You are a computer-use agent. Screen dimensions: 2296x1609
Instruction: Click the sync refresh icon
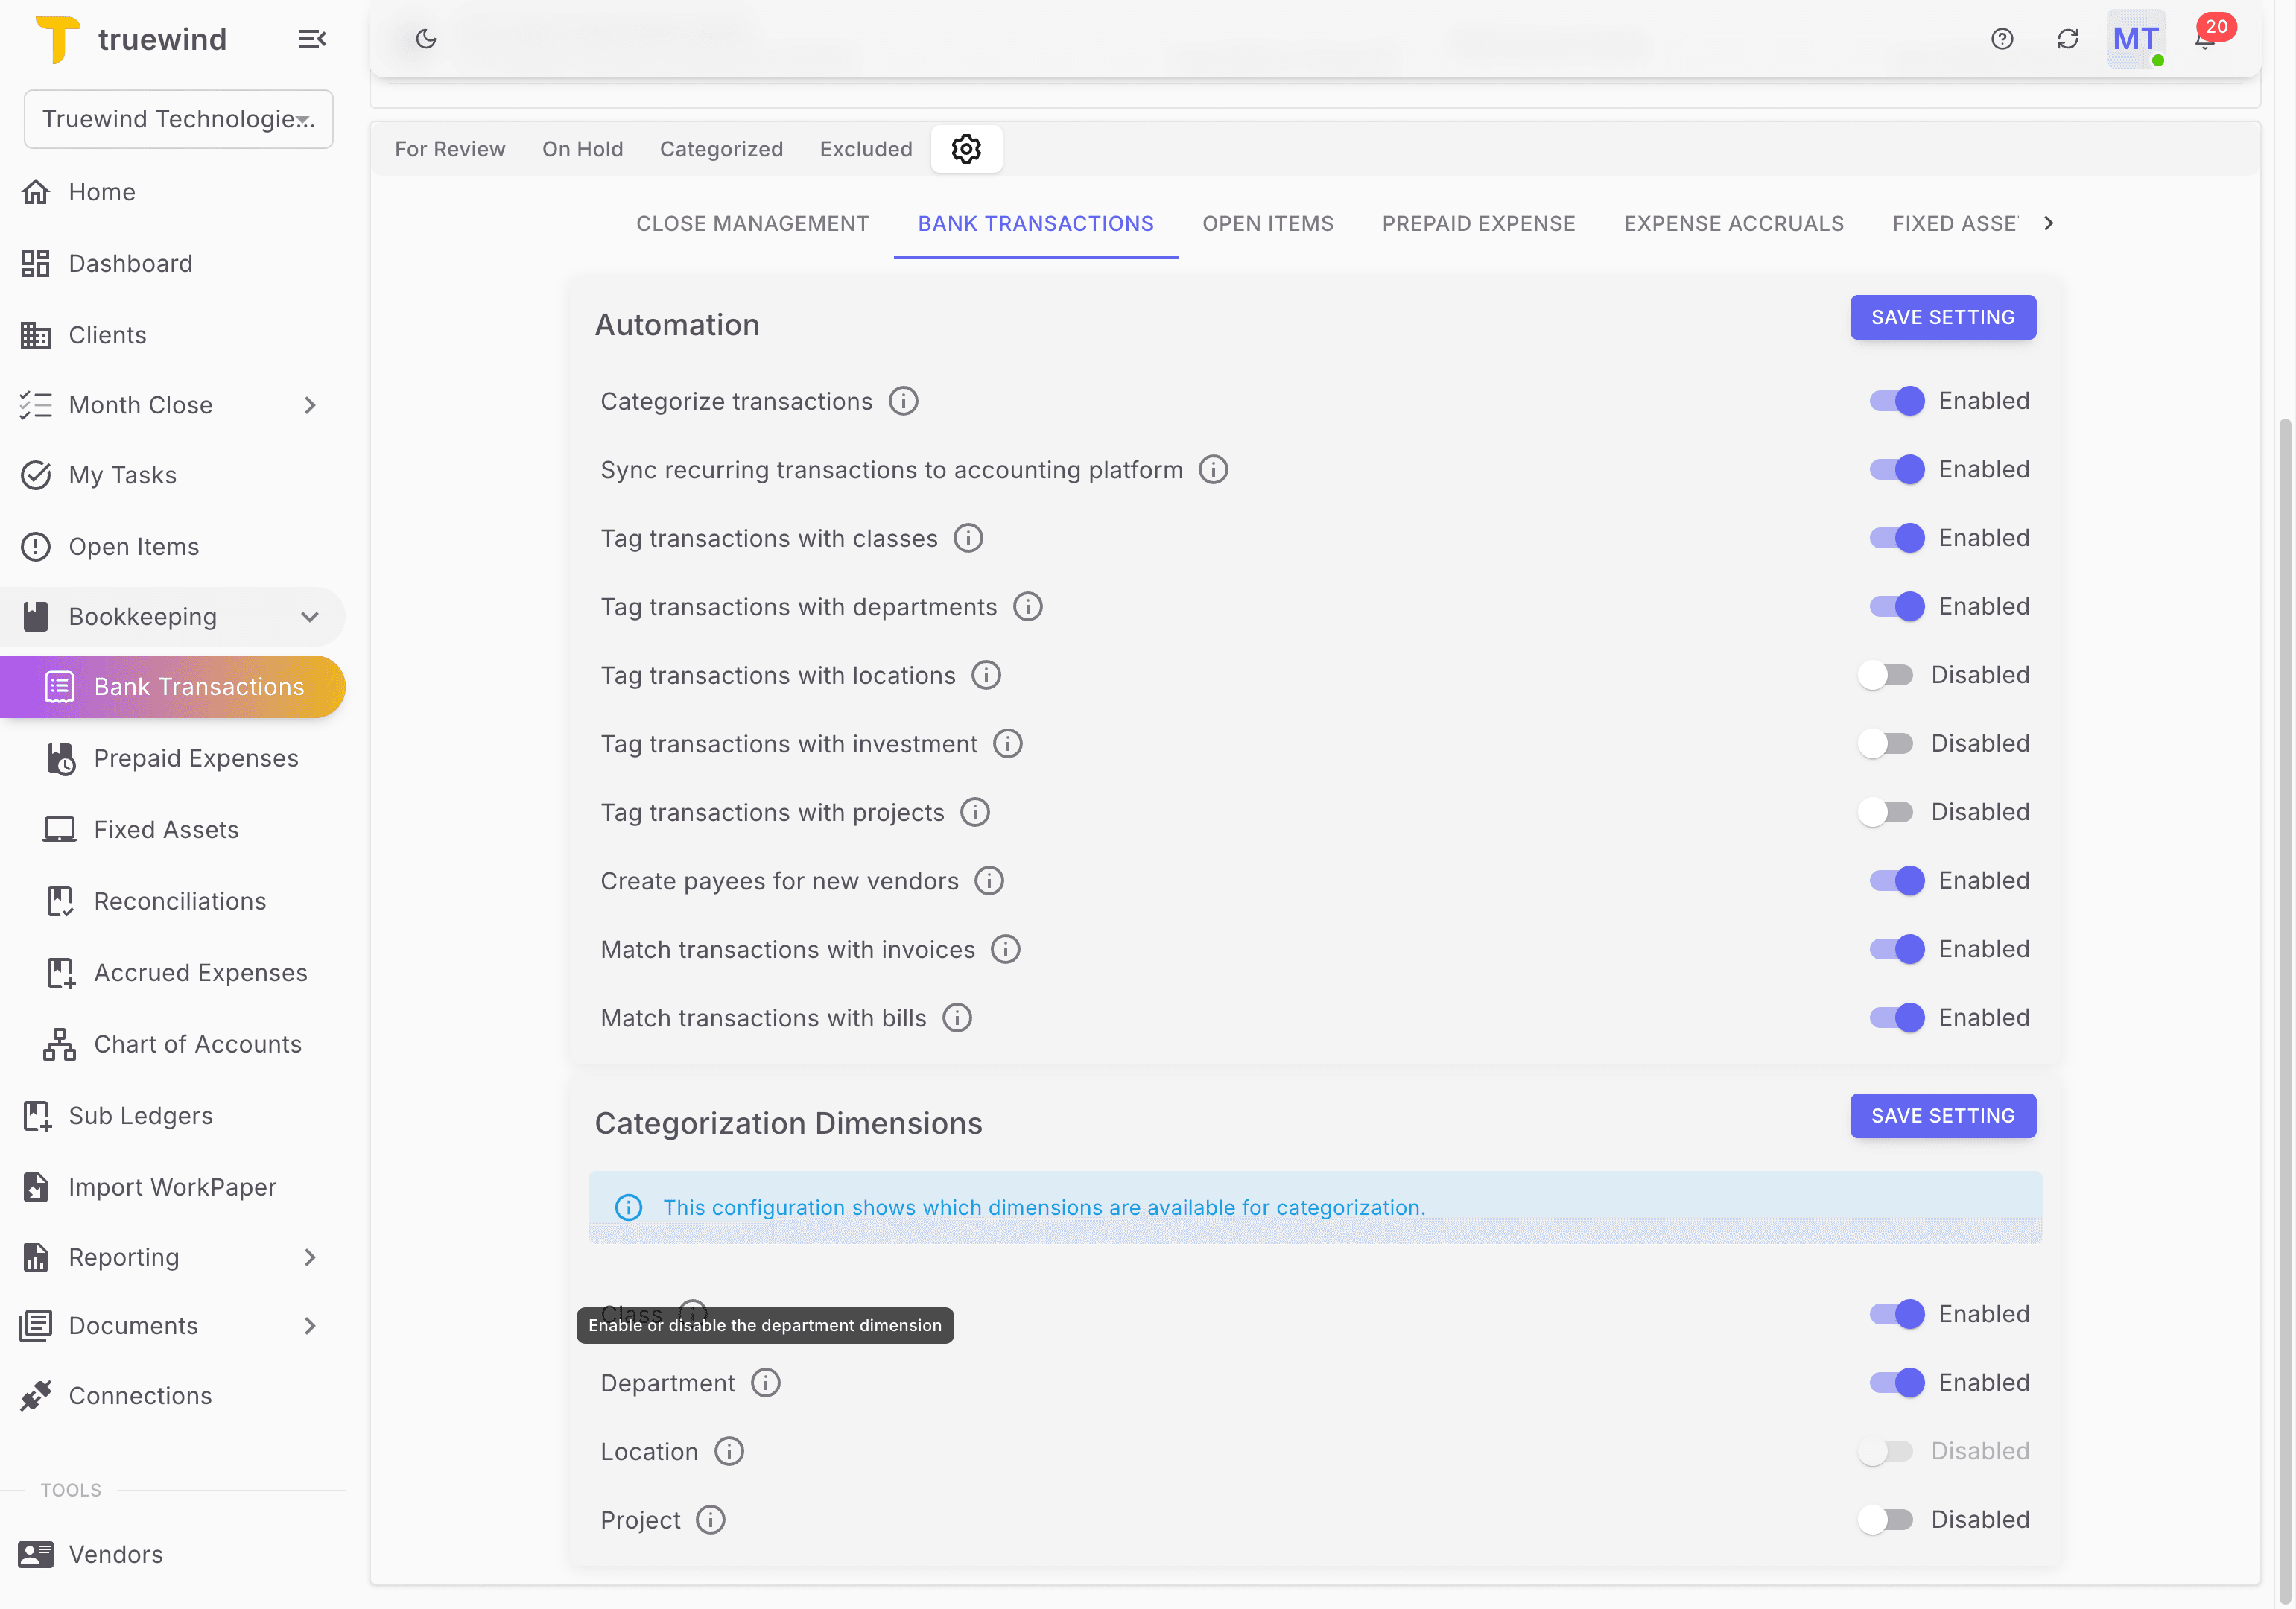click(x=2069, y=39)
